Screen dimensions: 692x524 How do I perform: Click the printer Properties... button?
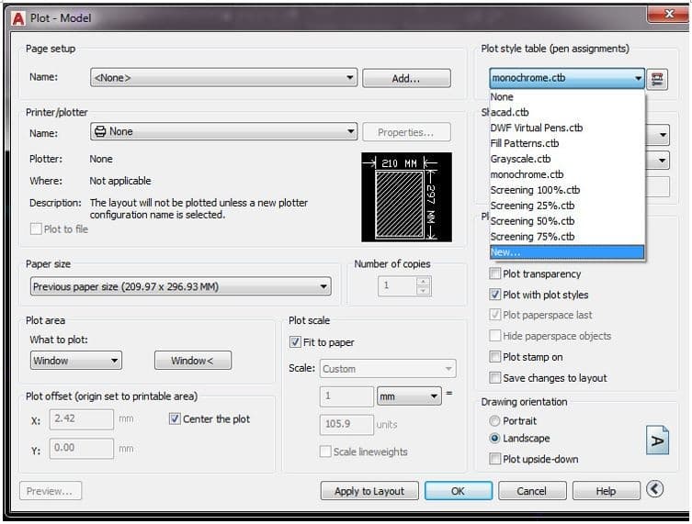[406, 132]
